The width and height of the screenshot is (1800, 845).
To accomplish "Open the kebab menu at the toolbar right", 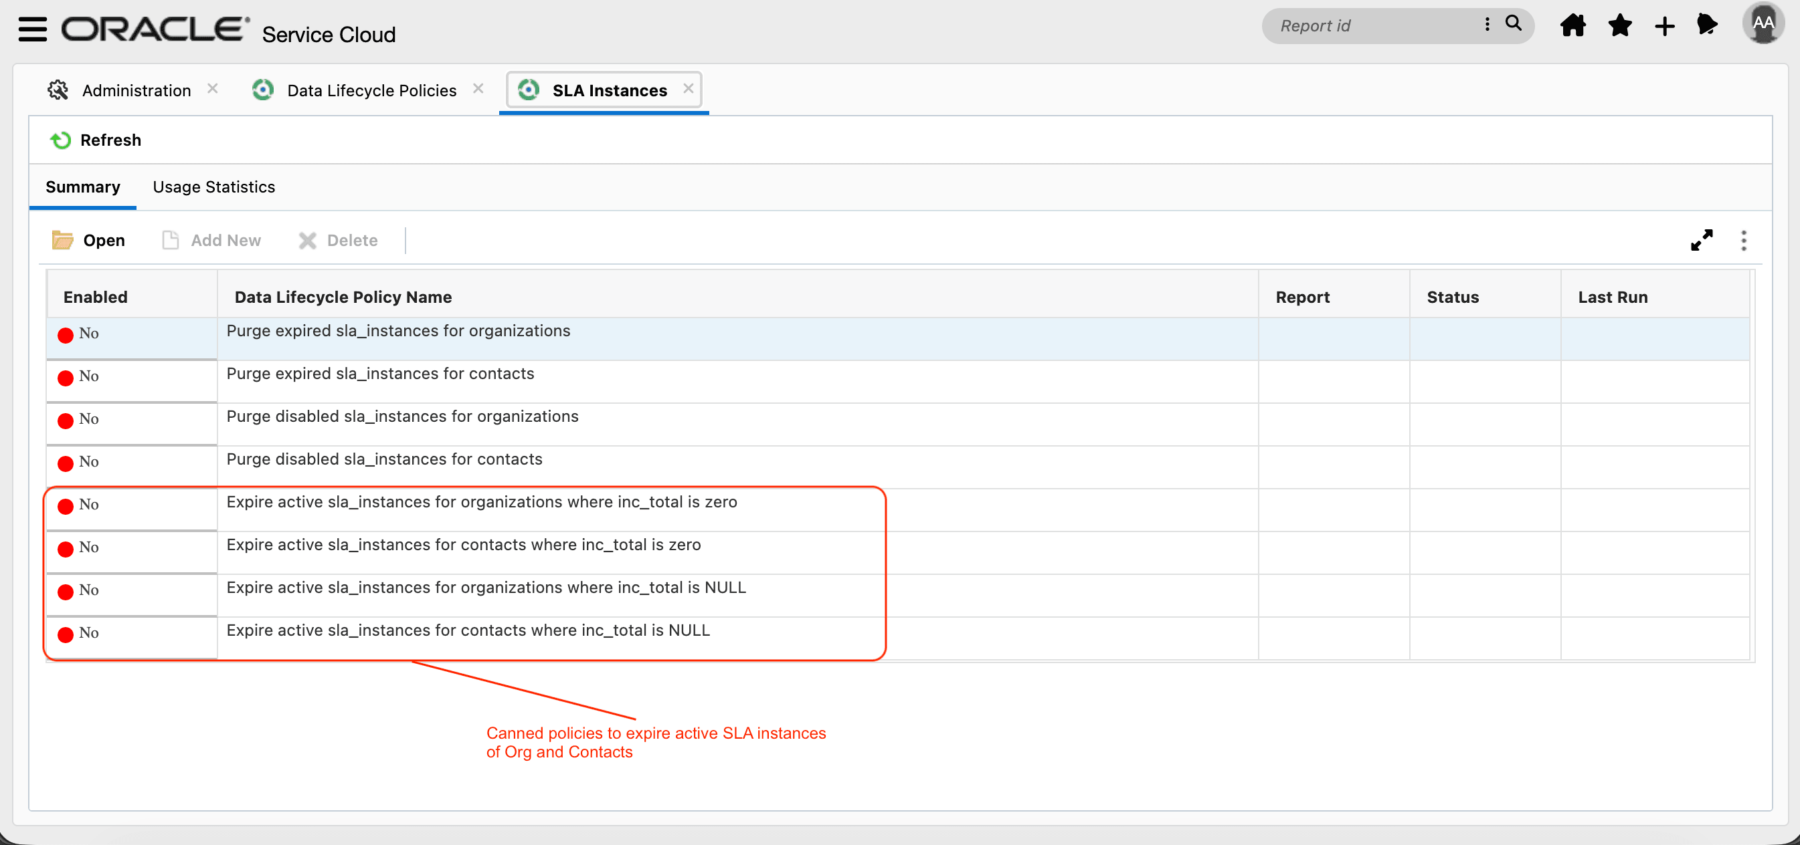I will (1743, 240).
